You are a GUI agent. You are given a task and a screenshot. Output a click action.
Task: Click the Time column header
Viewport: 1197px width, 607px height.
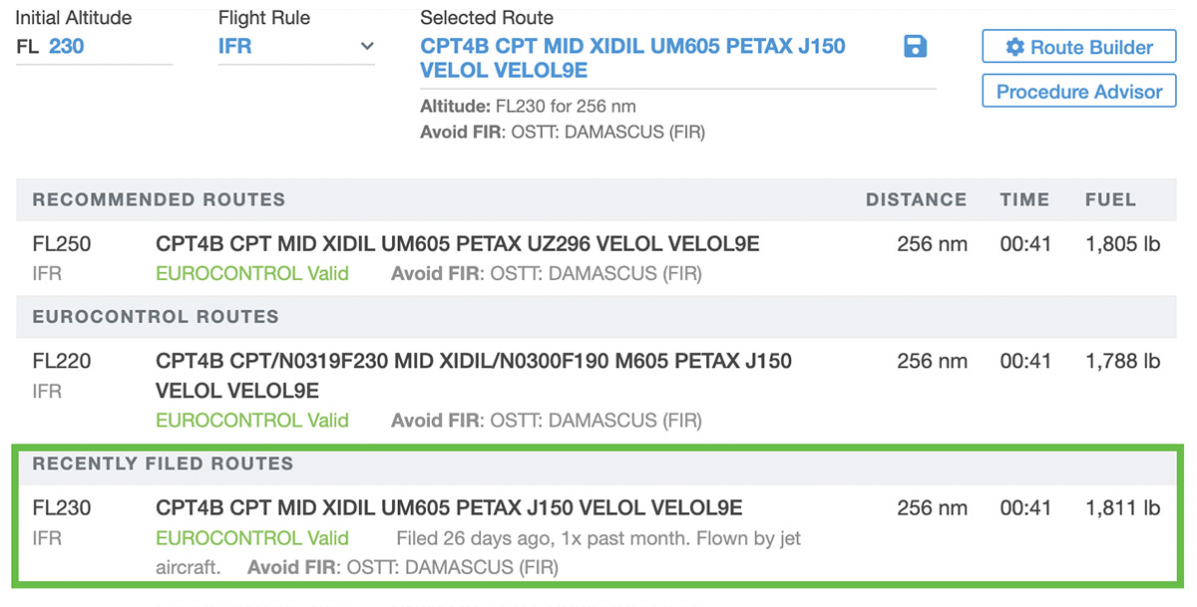point(1025,199)
